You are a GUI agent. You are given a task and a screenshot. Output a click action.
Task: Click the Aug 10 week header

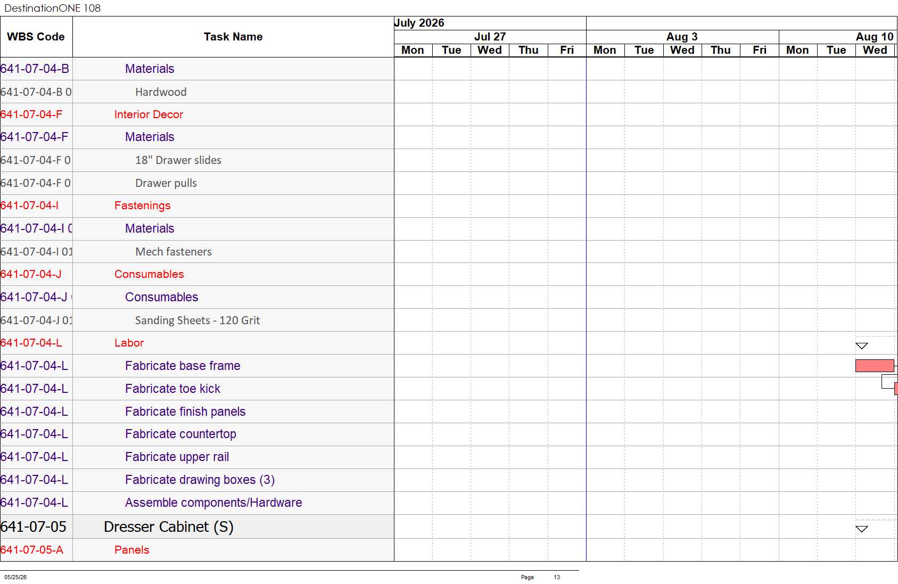[x=875, y=37]
